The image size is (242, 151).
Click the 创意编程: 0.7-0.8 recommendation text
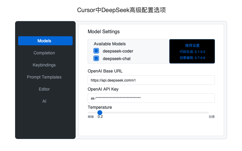(x=192, y=58)
